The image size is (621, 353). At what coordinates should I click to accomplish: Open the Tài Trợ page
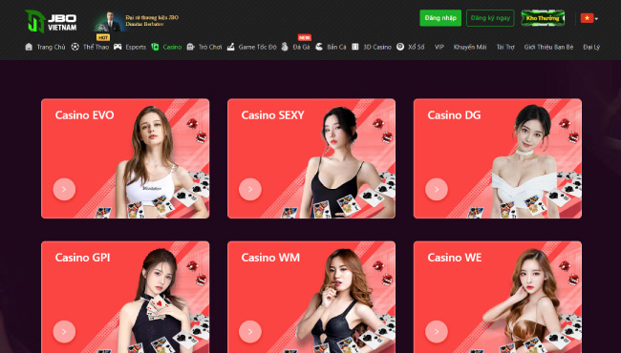(505, 47)
